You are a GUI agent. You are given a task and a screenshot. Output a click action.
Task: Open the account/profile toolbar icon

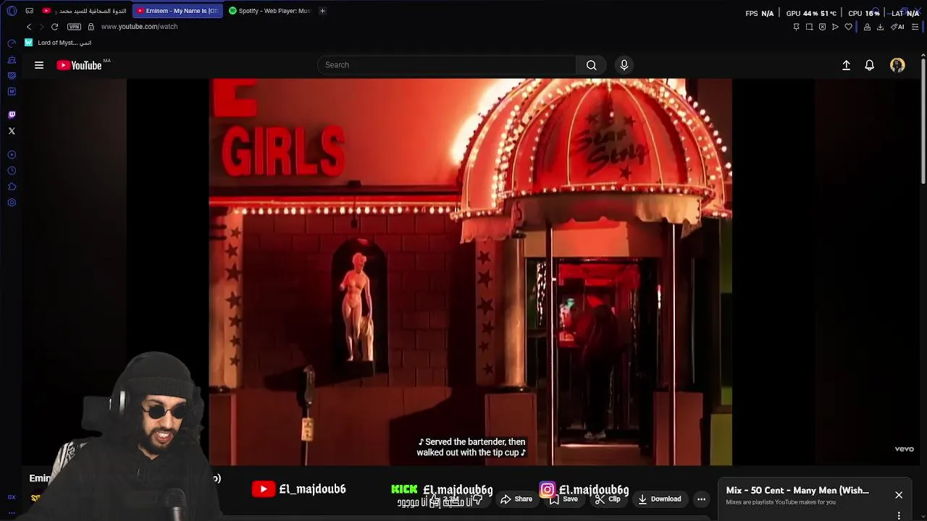click(x=867, y=27)
